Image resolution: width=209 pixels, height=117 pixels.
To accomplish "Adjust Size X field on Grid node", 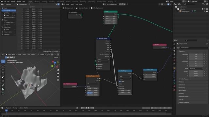I will point(111,17).
